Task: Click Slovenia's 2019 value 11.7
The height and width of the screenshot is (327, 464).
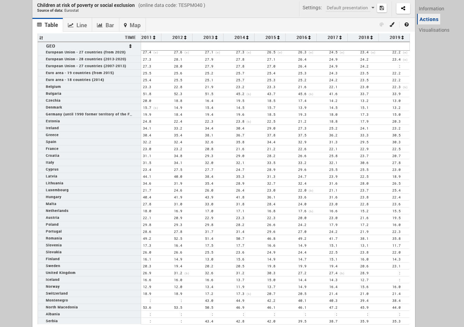Action: coord(396,246)
